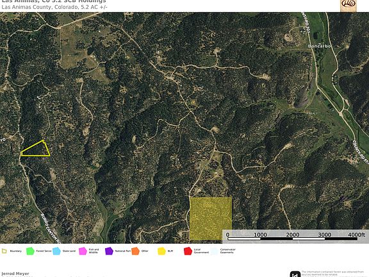
Task: Click the purple National Park swatch
Action: (109, 251)
